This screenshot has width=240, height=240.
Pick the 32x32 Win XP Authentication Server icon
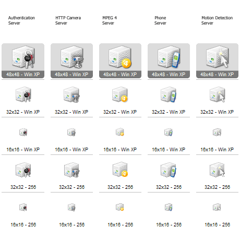(23, 94)
